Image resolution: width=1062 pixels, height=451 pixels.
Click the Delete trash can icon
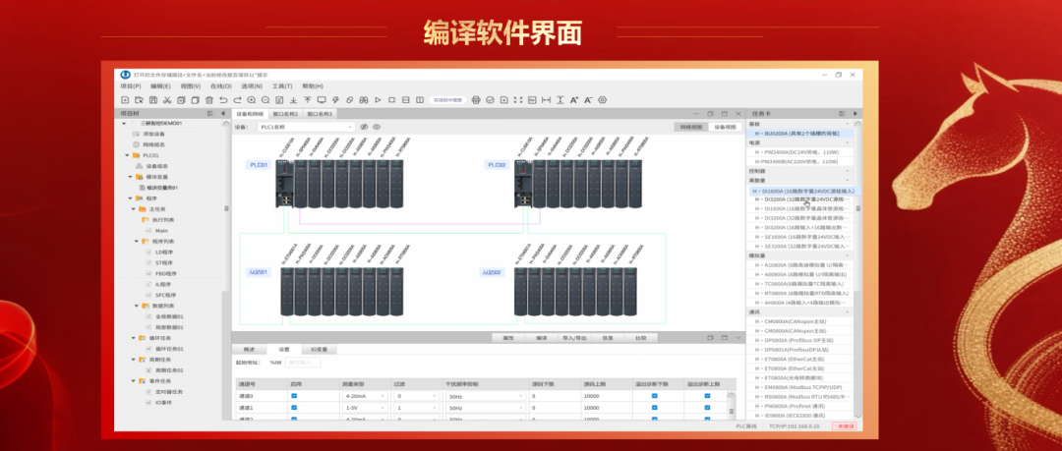209,100
